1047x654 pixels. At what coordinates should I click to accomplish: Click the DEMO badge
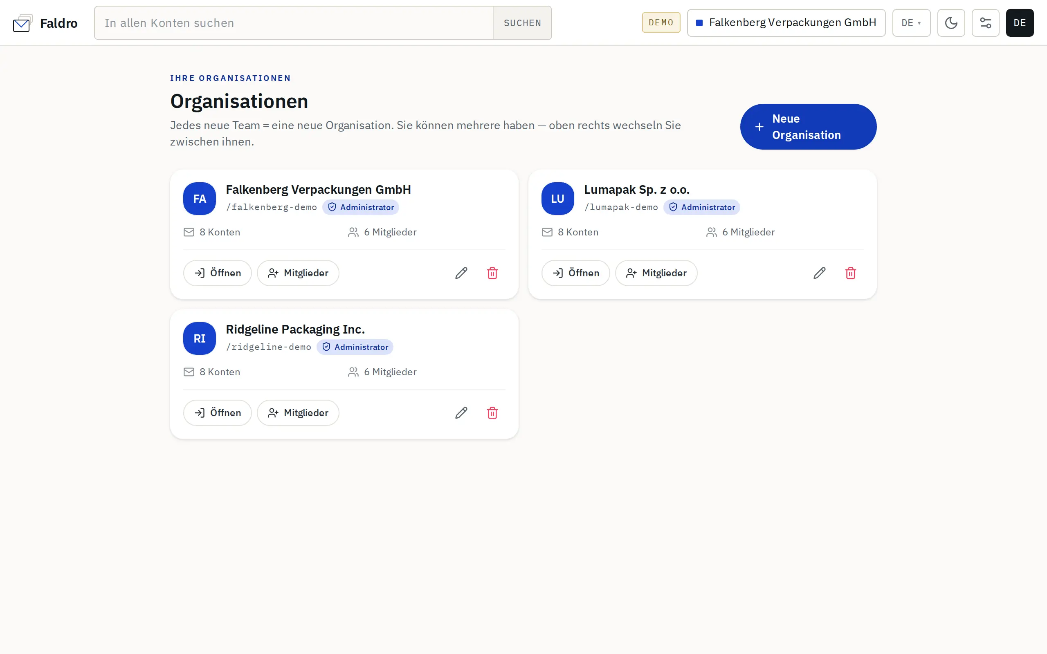coord(661,22)
